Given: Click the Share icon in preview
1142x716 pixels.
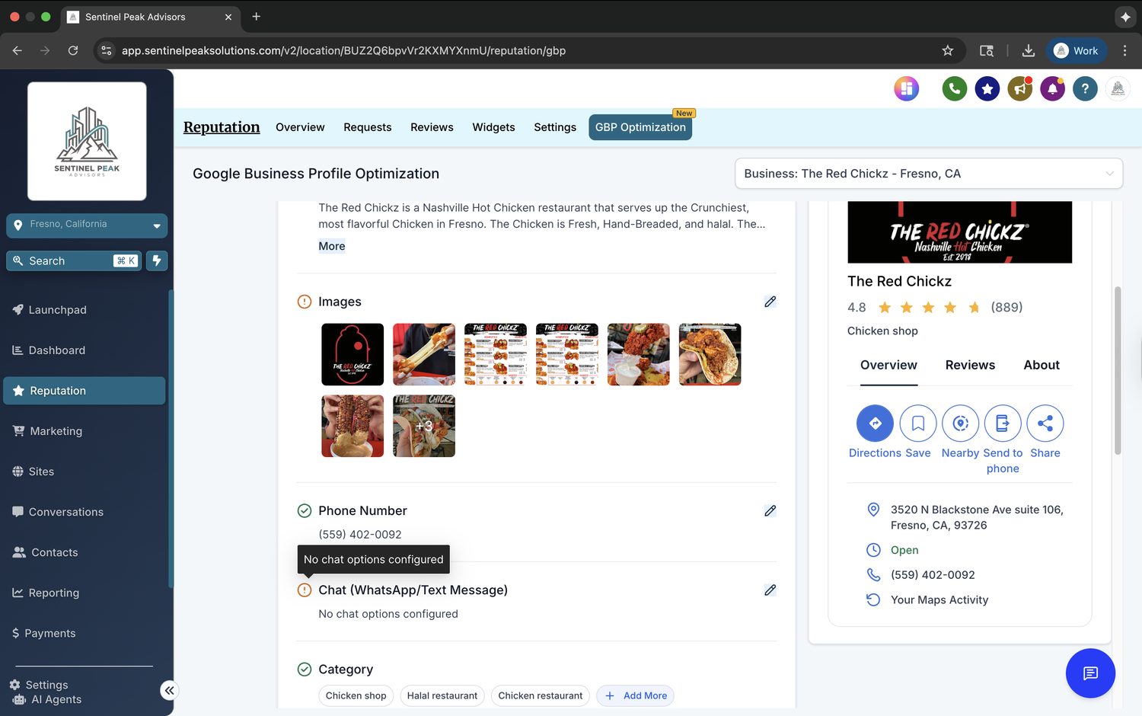Looking at the screenshot, I should click(1045, 424).
